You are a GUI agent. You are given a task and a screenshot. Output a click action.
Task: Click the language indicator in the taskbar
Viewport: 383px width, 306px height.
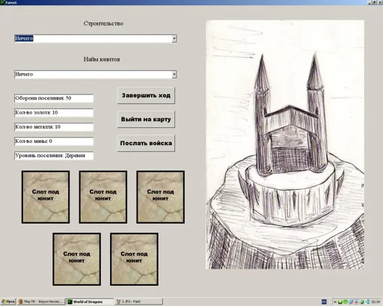324,302
